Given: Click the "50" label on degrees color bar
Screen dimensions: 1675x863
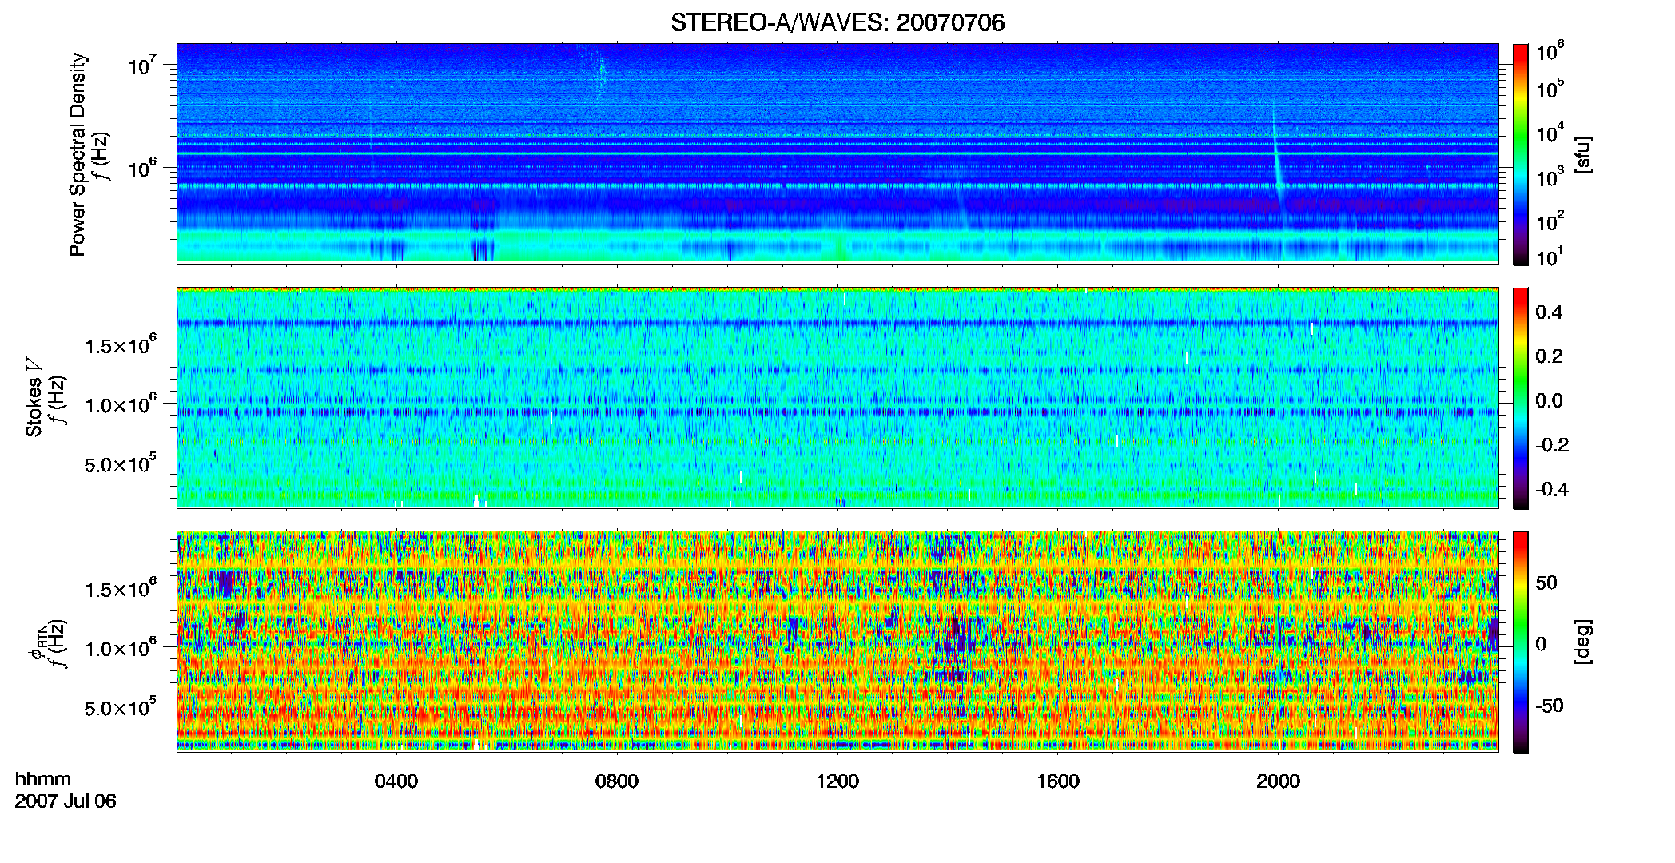Looking at the screenshot, I should coord(1546,583).
